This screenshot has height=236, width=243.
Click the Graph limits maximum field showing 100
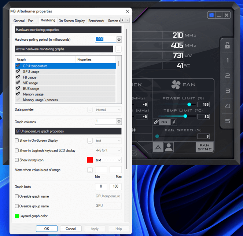pos(115,186)
